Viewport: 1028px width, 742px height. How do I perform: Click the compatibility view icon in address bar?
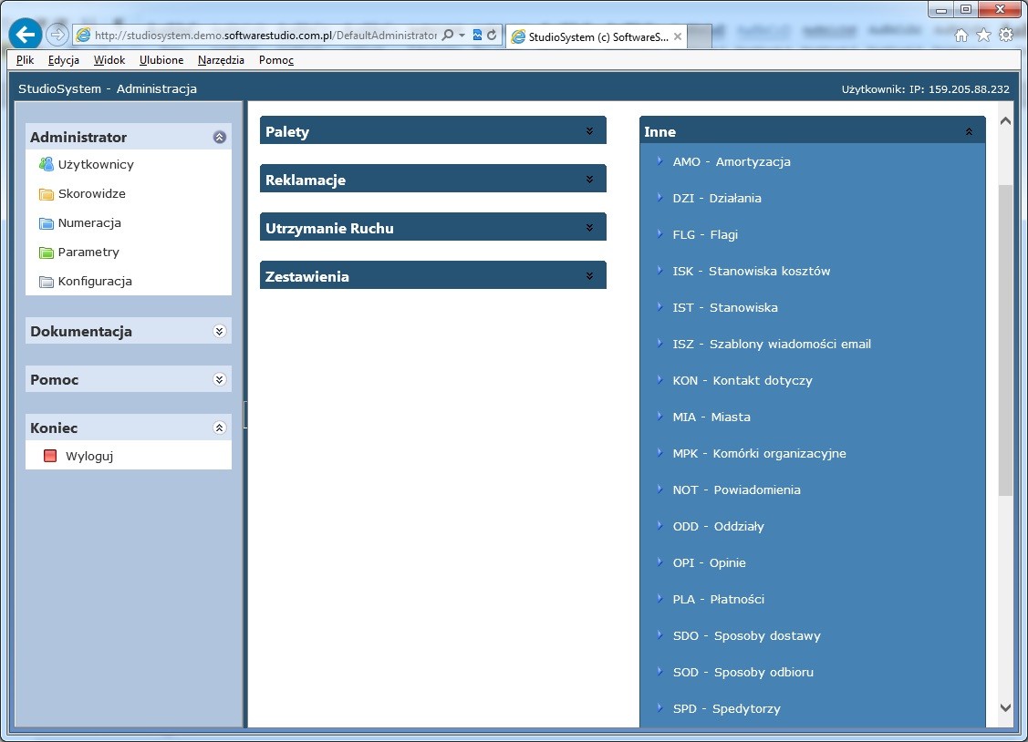click(x=477, y=35)
